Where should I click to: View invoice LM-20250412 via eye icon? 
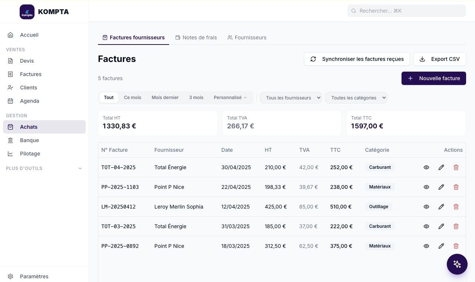tap(426, 207)
